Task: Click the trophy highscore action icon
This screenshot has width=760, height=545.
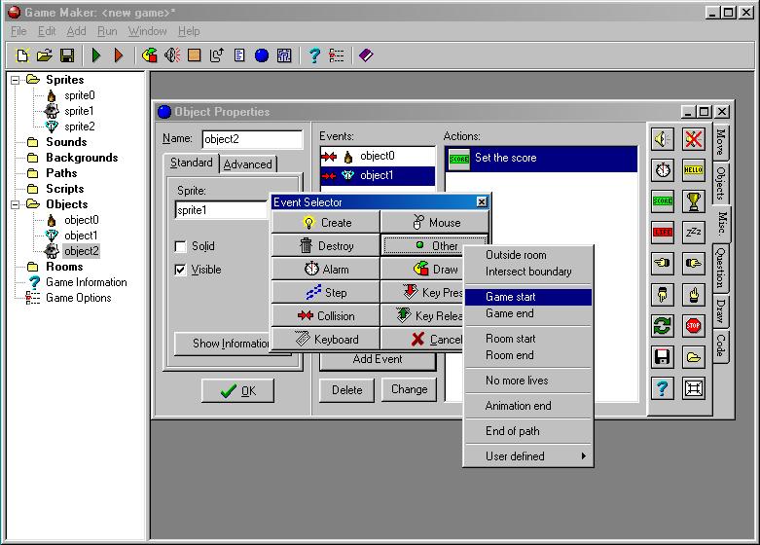Action: point(693,201)
